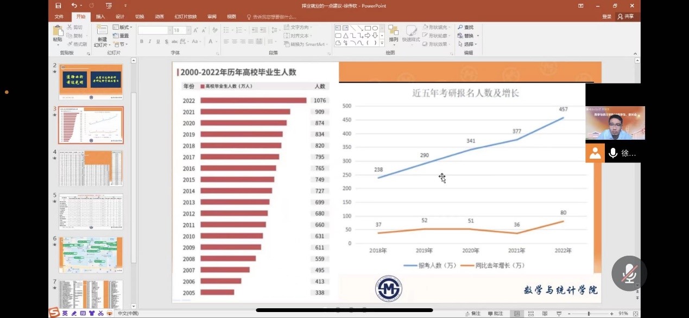The height and width of the screenshot is (318, 689).
Task: Open the Insert (插入) ribbon tab
Action: click(100, 17)
